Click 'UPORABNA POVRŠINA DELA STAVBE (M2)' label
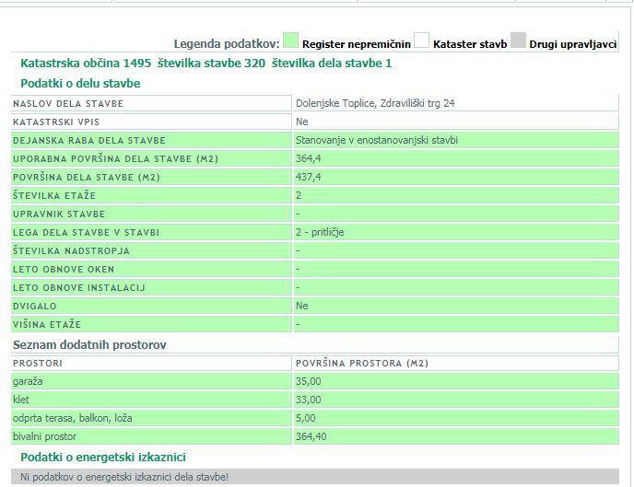 [115, 158]
